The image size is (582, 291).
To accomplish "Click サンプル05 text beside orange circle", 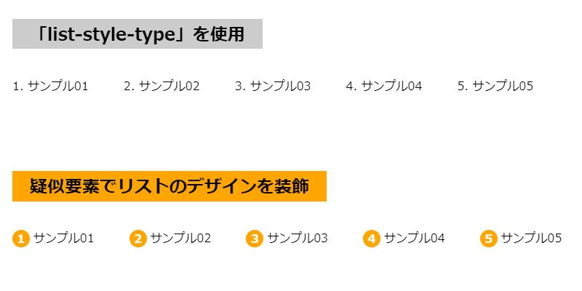I will pyautogui.click(x=532, y=238).
